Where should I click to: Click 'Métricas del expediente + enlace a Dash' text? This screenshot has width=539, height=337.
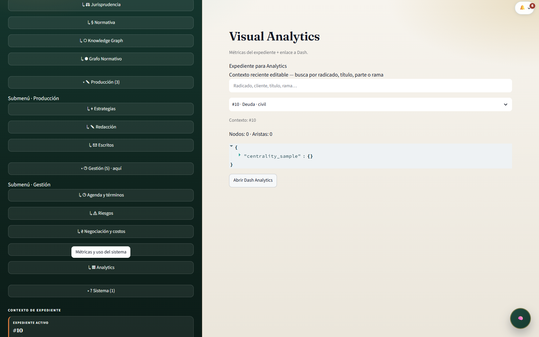point(268,53)
